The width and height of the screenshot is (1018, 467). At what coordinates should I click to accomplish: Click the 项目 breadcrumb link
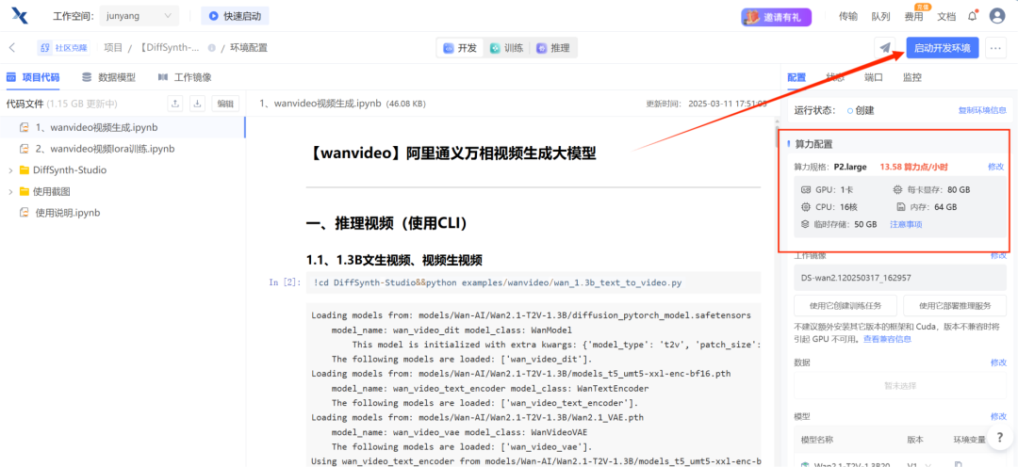click(x=113, y=47)
